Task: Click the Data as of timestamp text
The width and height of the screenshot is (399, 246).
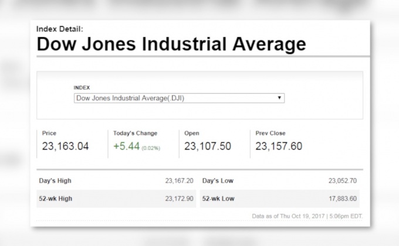Action: click(307, 216)
